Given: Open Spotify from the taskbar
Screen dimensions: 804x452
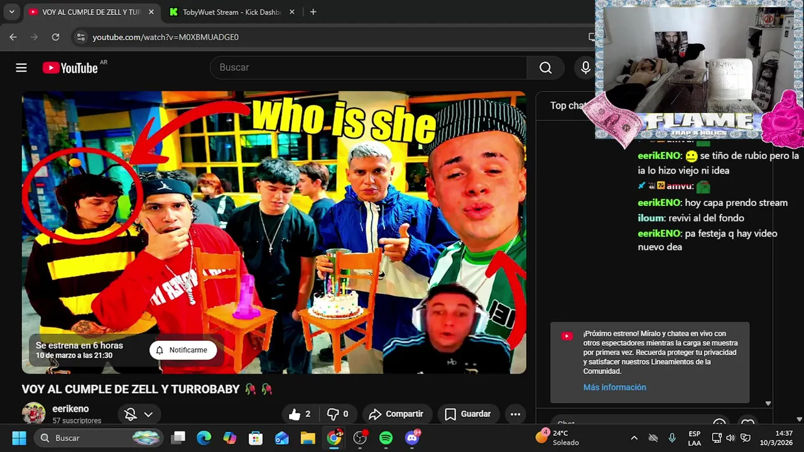Looking at the screenshot, I should coord(386,438).
